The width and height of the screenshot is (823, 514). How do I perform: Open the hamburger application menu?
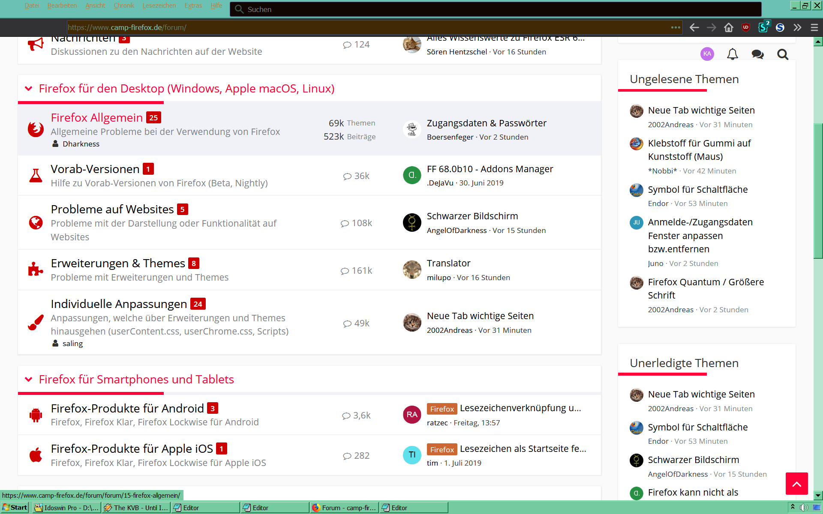(x=814, y=27)
